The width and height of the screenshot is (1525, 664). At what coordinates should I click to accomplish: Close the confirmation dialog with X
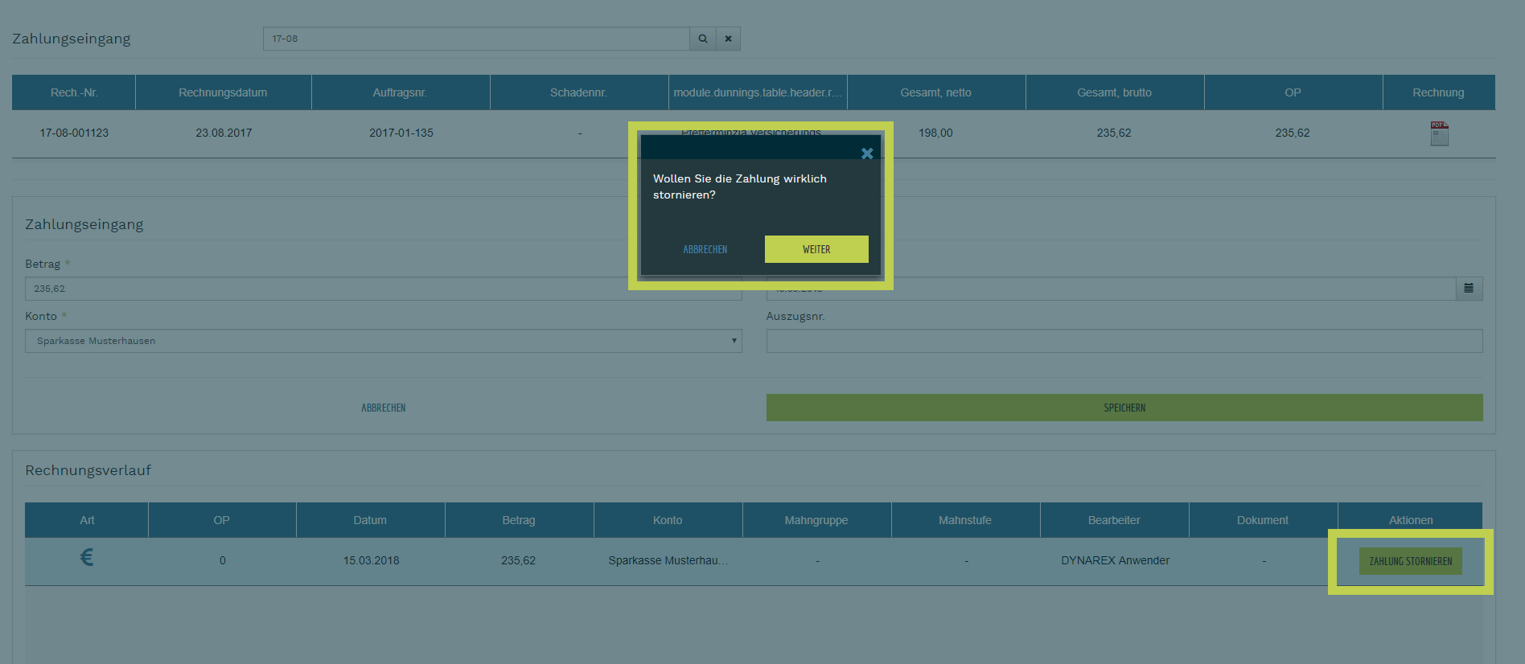pyautogui.click(x=867, y=154)
